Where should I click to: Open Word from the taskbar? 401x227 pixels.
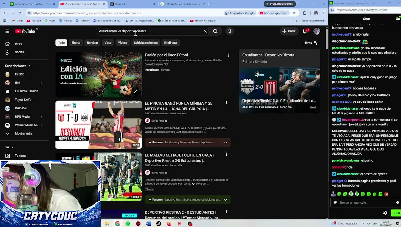click(148, 224)
